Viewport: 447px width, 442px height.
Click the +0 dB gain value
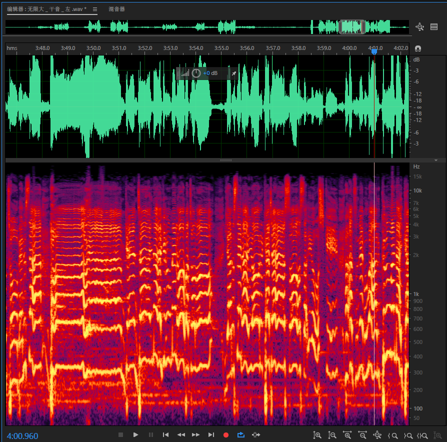[x=210, y=73]
